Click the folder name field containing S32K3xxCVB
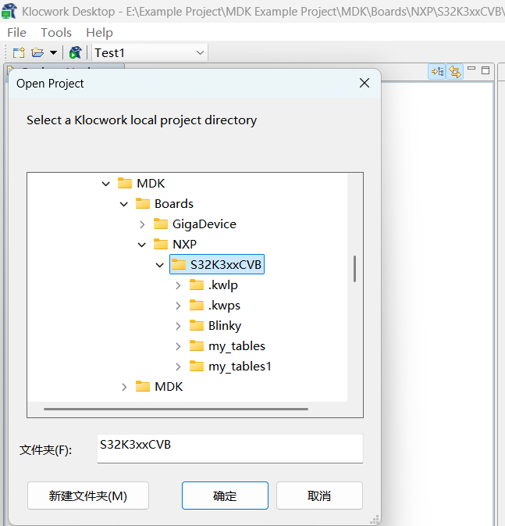The height and width of the screenshot is (526, 505). pos(230,449)
